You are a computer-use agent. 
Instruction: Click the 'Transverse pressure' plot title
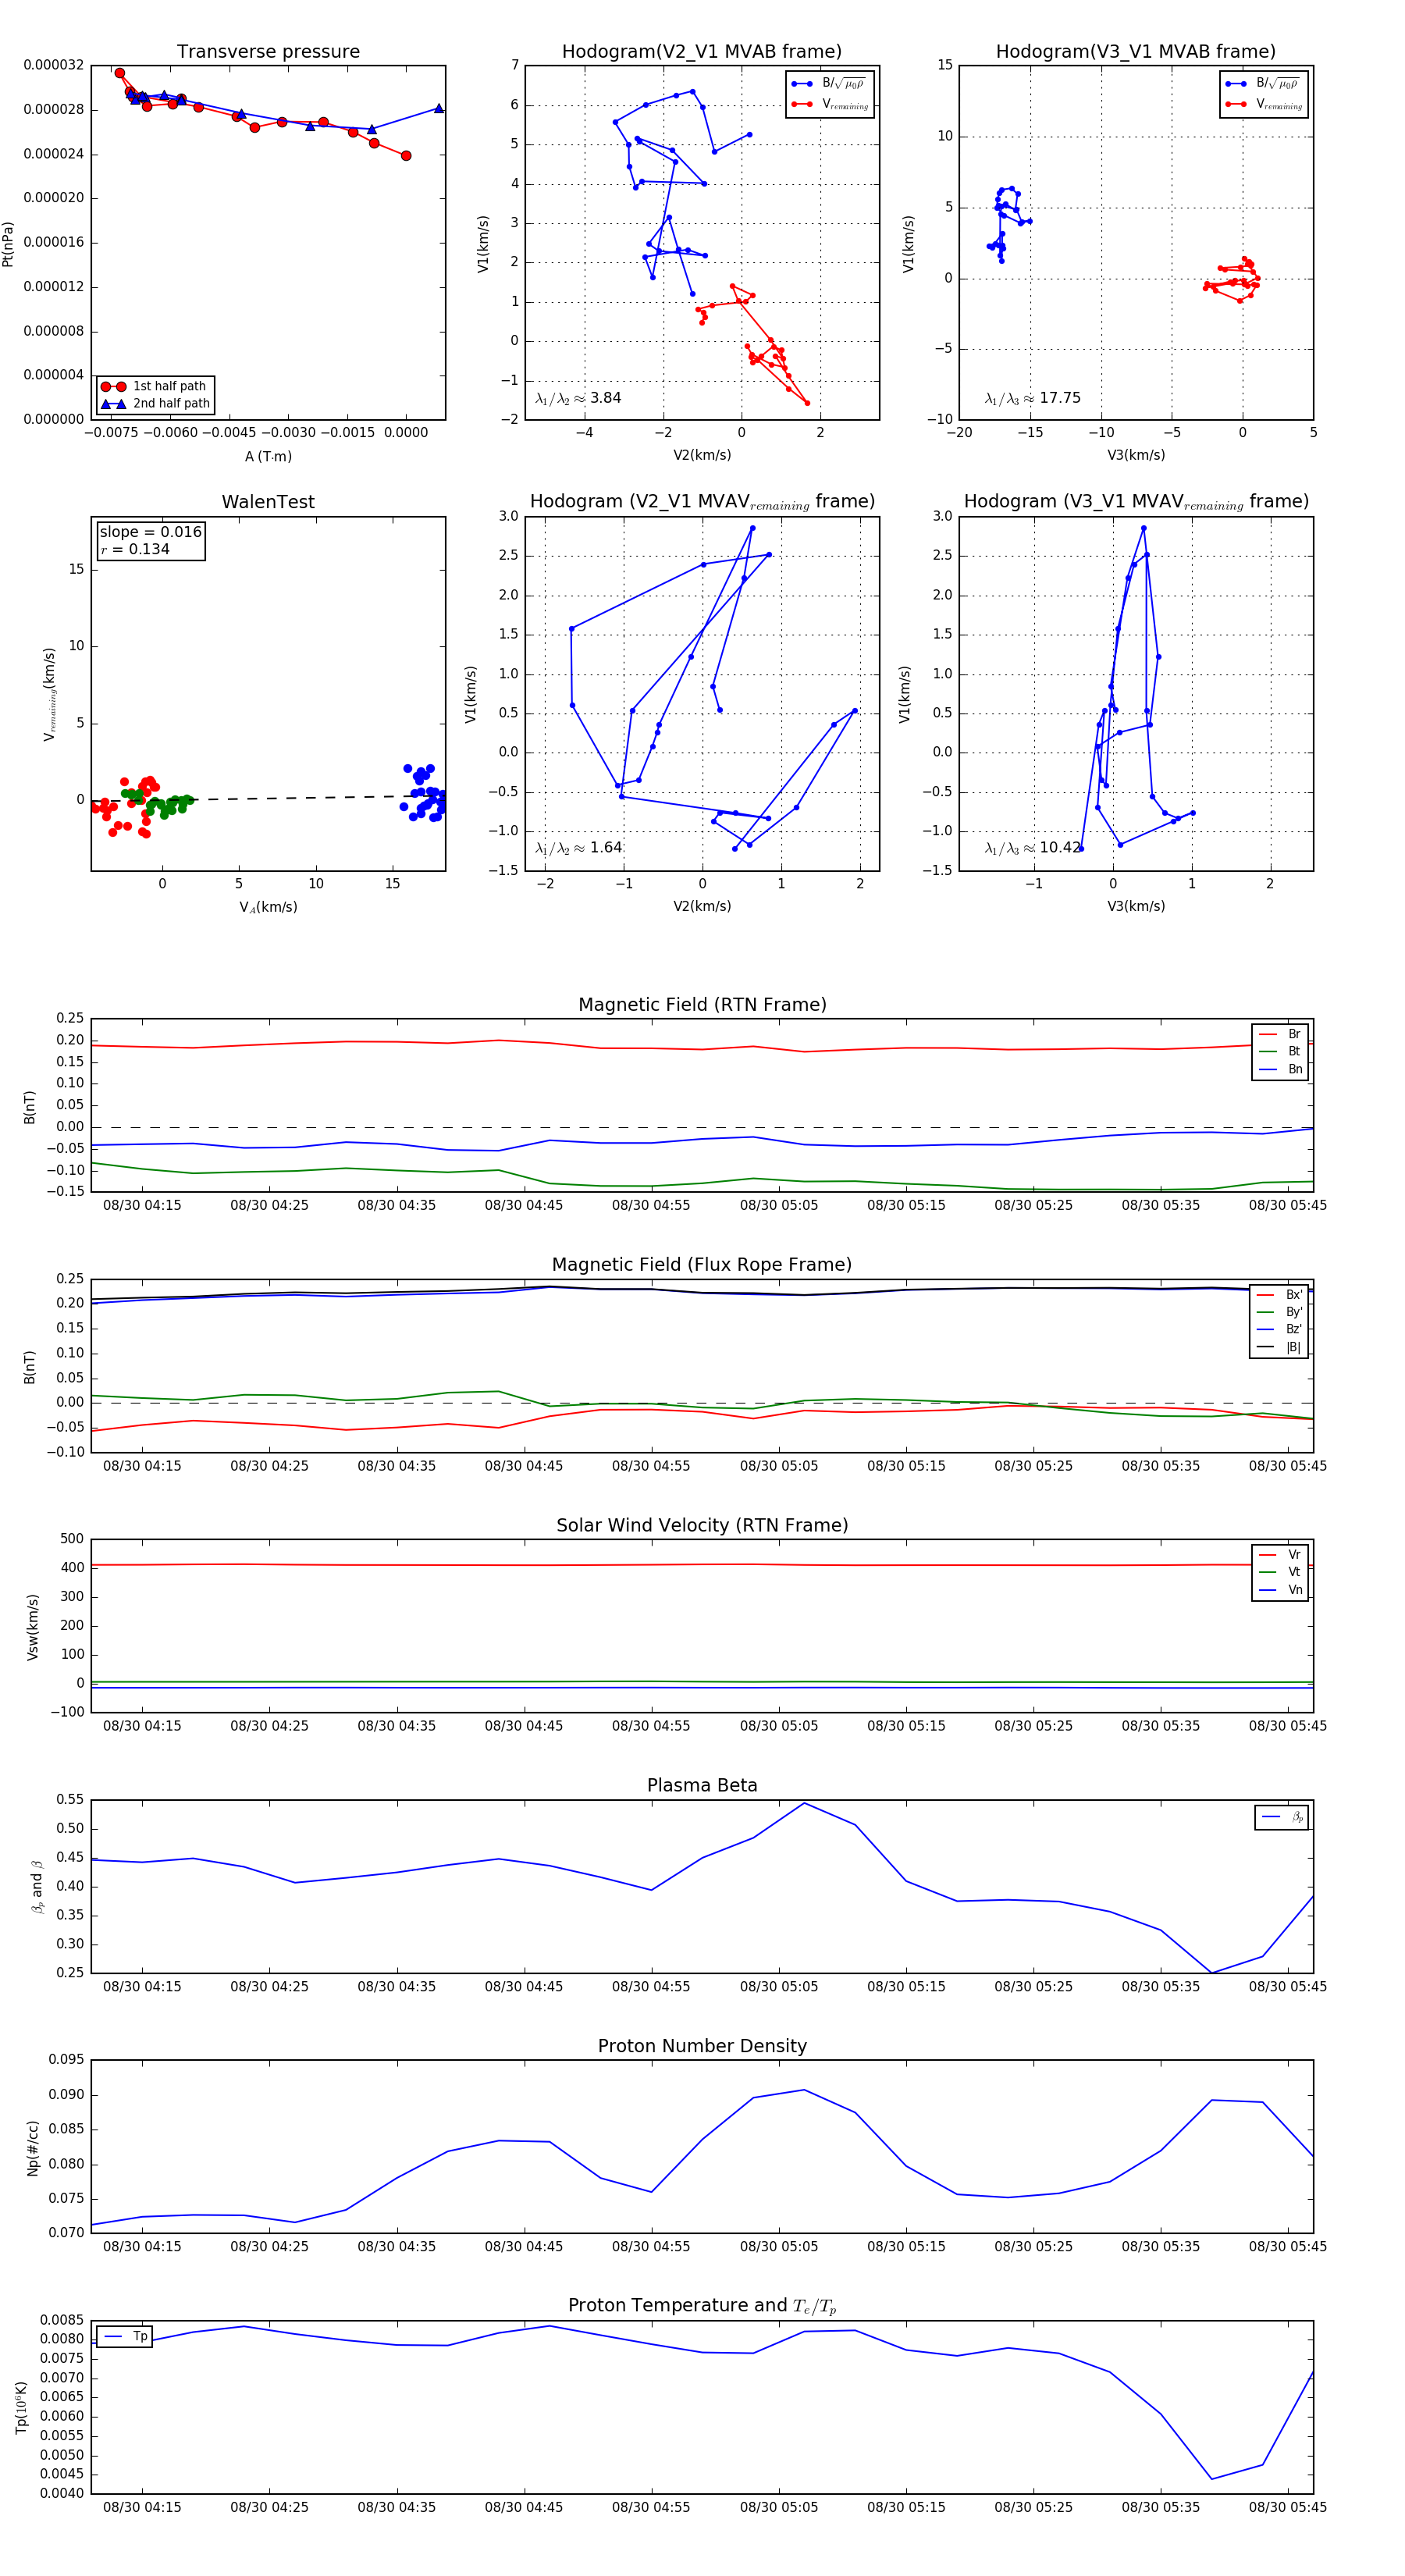tap(268, 52)
